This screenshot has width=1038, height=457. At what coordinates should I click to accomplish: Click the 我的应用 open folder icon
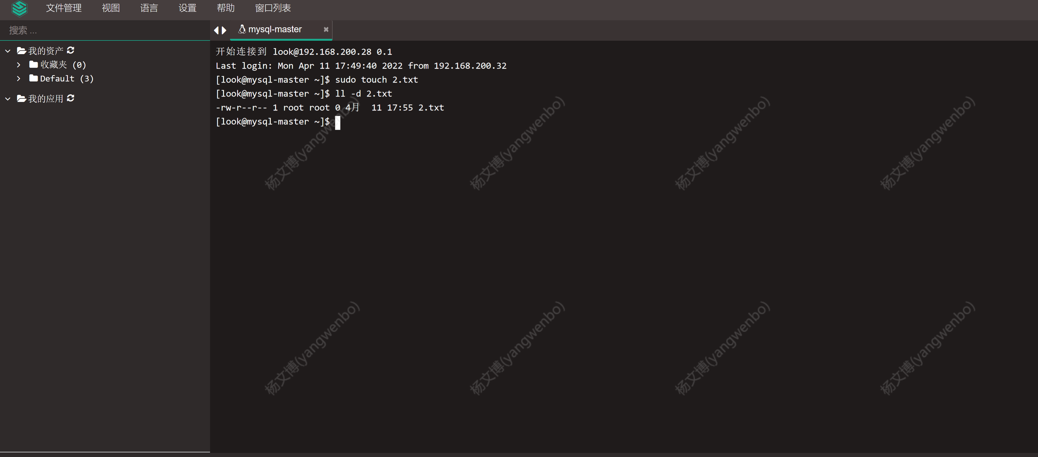[x=21, y=99]
